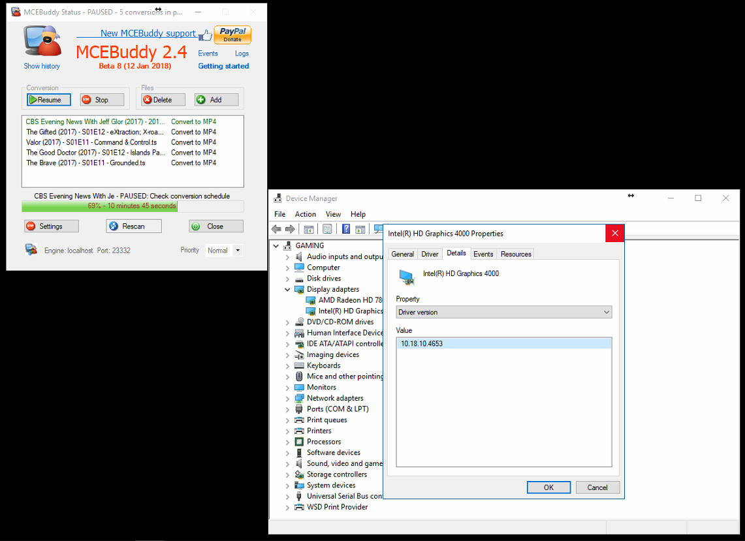The image size is (745, 541).
Task: Open the Logs link
Action: (242, 54)
